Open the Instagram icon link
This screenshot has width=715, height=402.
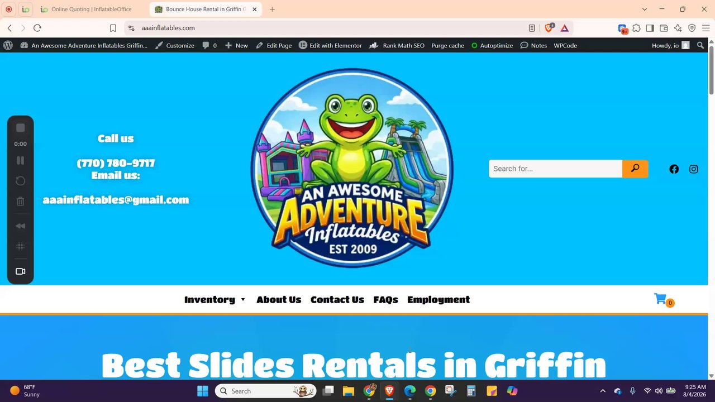pos(694,169)
